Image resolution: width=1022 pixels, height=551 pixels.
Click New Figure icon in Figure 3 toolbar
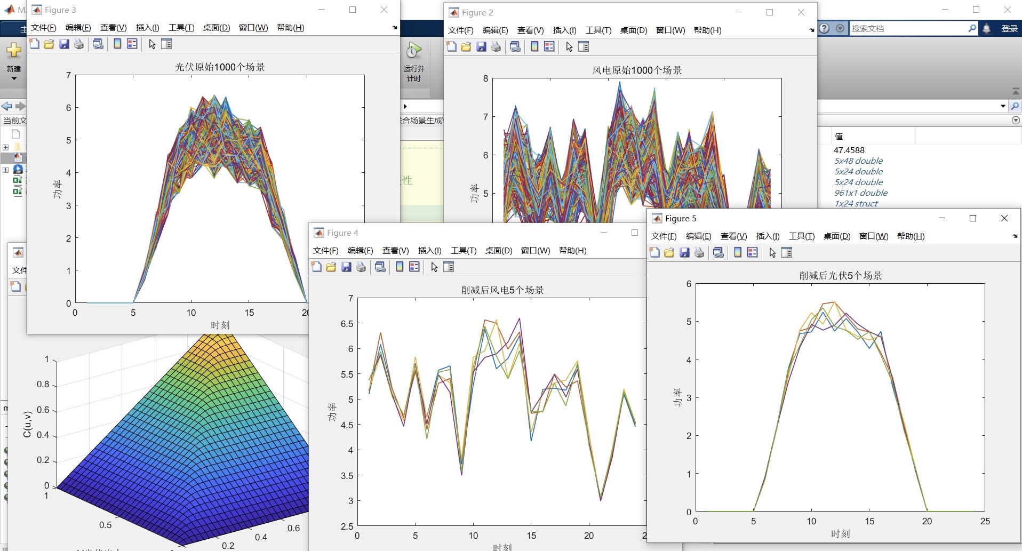click(x=34, y=44)
